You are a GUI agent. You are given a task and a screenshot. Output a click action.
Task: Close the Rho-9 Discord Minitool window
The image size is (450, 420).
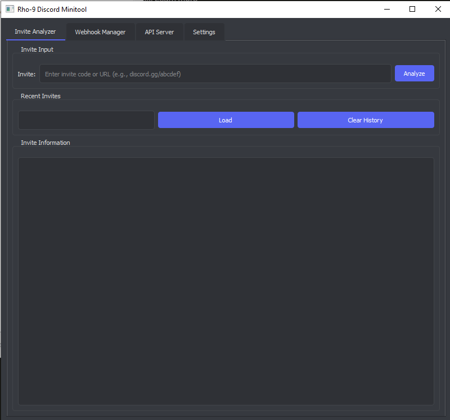pos(438,9)
